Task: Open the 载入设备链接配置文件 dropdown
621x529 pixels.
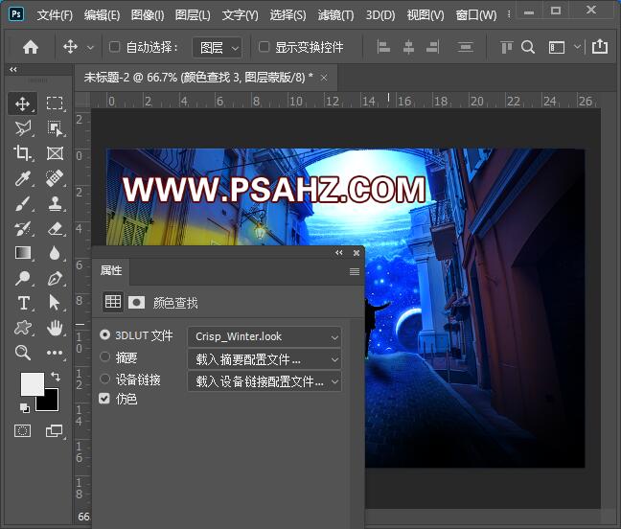Action: pos(264,381)
